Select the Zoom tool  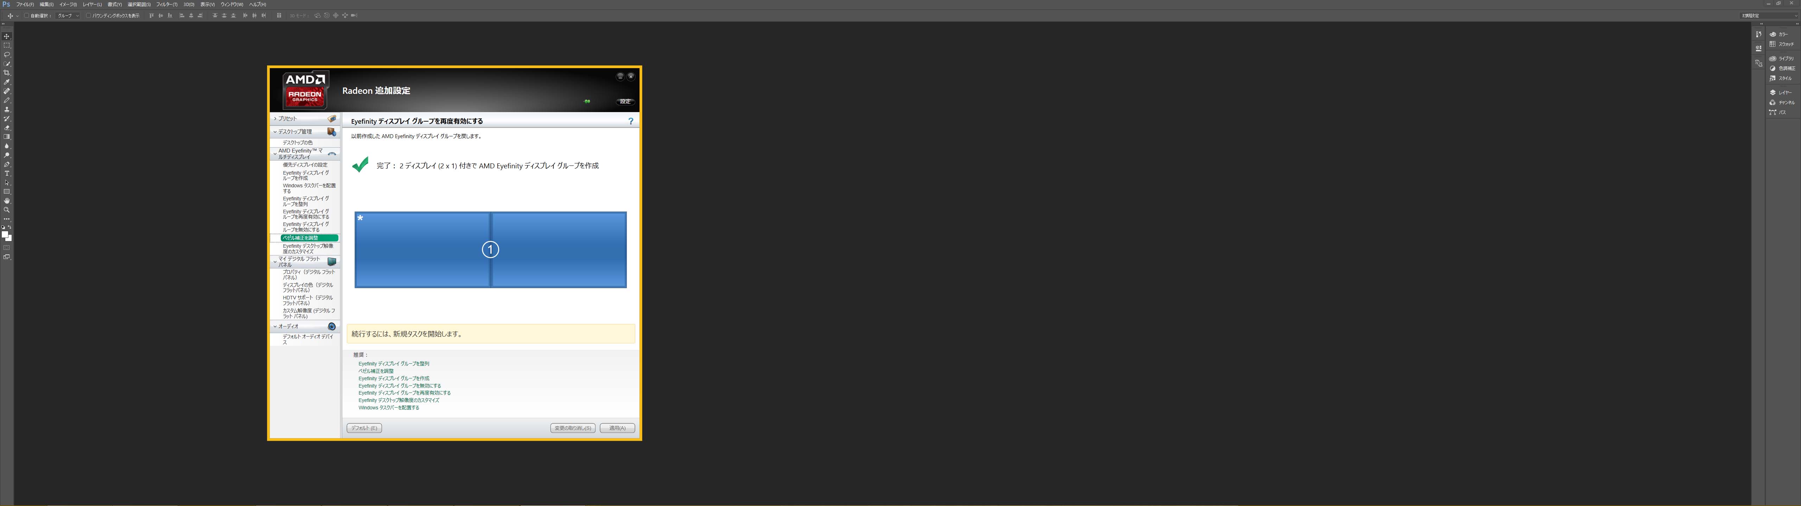pos(7,210)
